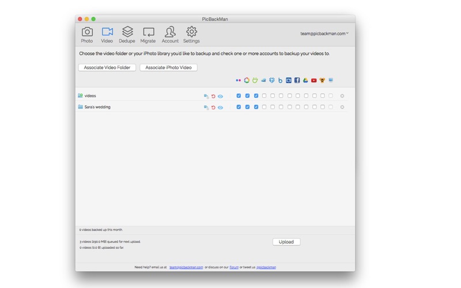
Task: Check YouTube checkbox in videos row
Action: (x=315, y=96)
